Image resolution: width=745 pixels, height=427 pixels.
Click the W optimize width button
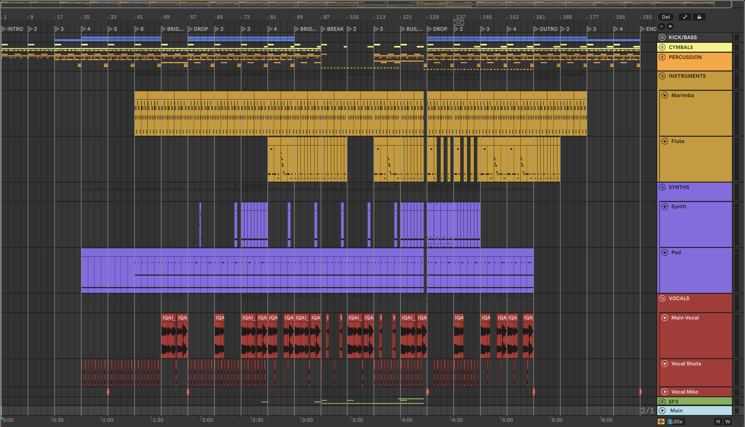click(727, 422)
